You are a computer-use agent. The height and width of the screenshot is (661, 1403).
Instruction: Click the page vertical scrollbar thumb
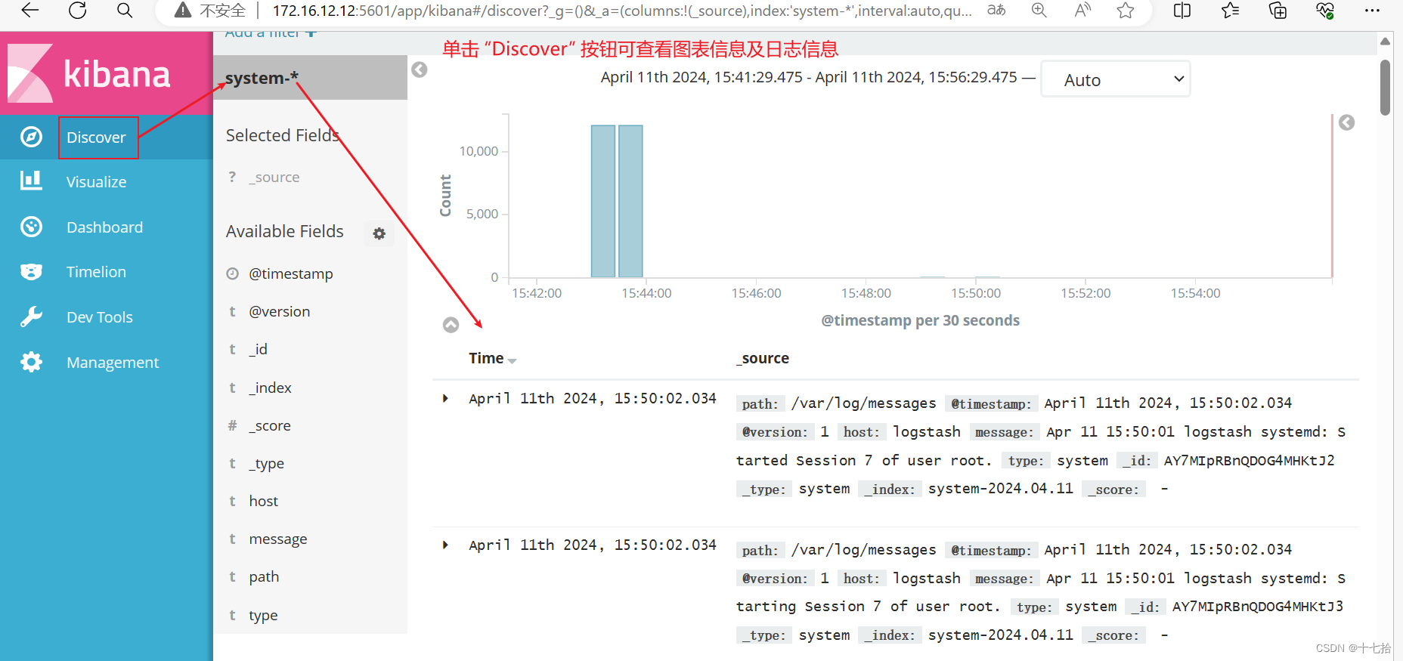click(x=1385, y=88)
